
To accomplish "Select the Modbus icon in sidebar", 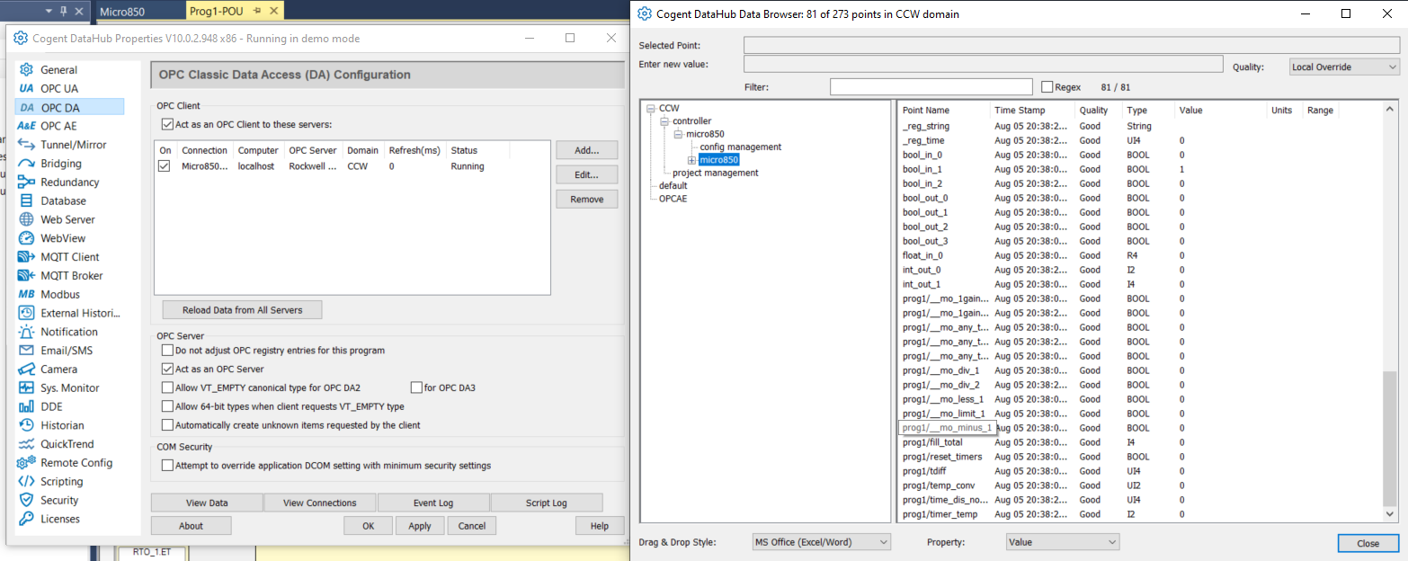I will 26,295.
